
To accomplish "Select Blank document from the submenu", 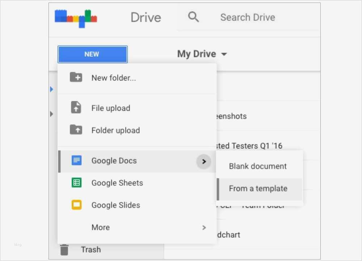I will click(x=258, y=166).
